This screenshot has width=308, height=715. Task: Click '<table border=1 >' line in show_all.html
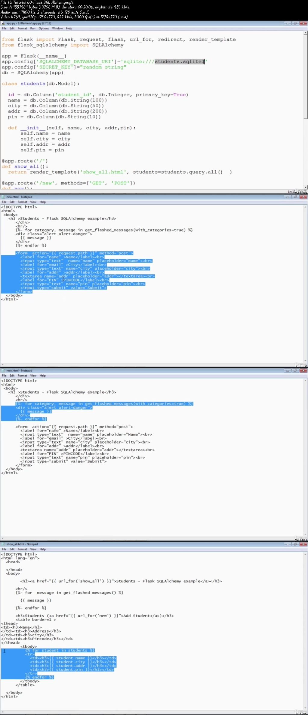(x=36, y=620)
